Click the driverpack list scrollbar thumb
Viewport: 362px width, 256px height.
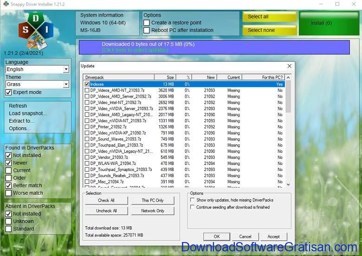(x=288, y=96)
